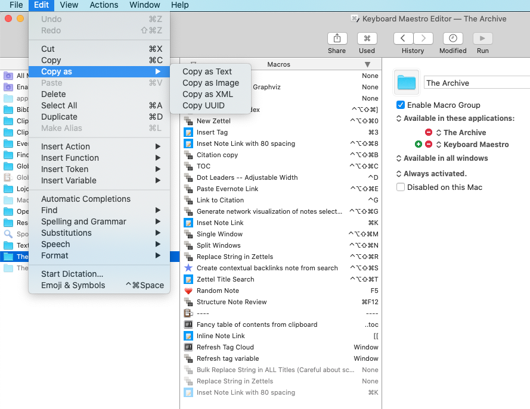Choose Copy as XML from the submenu
Image resolution: width=530 pixels, height=409 pixels.
click(x=210, y=94)
